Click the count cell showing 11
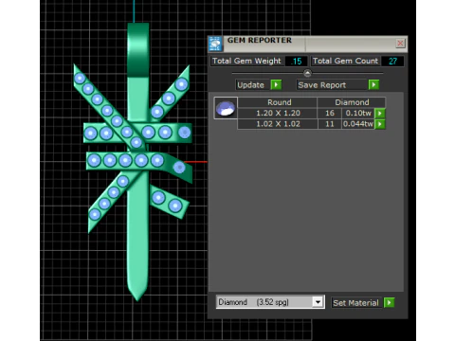455x341 pixels. pos(330,124)
